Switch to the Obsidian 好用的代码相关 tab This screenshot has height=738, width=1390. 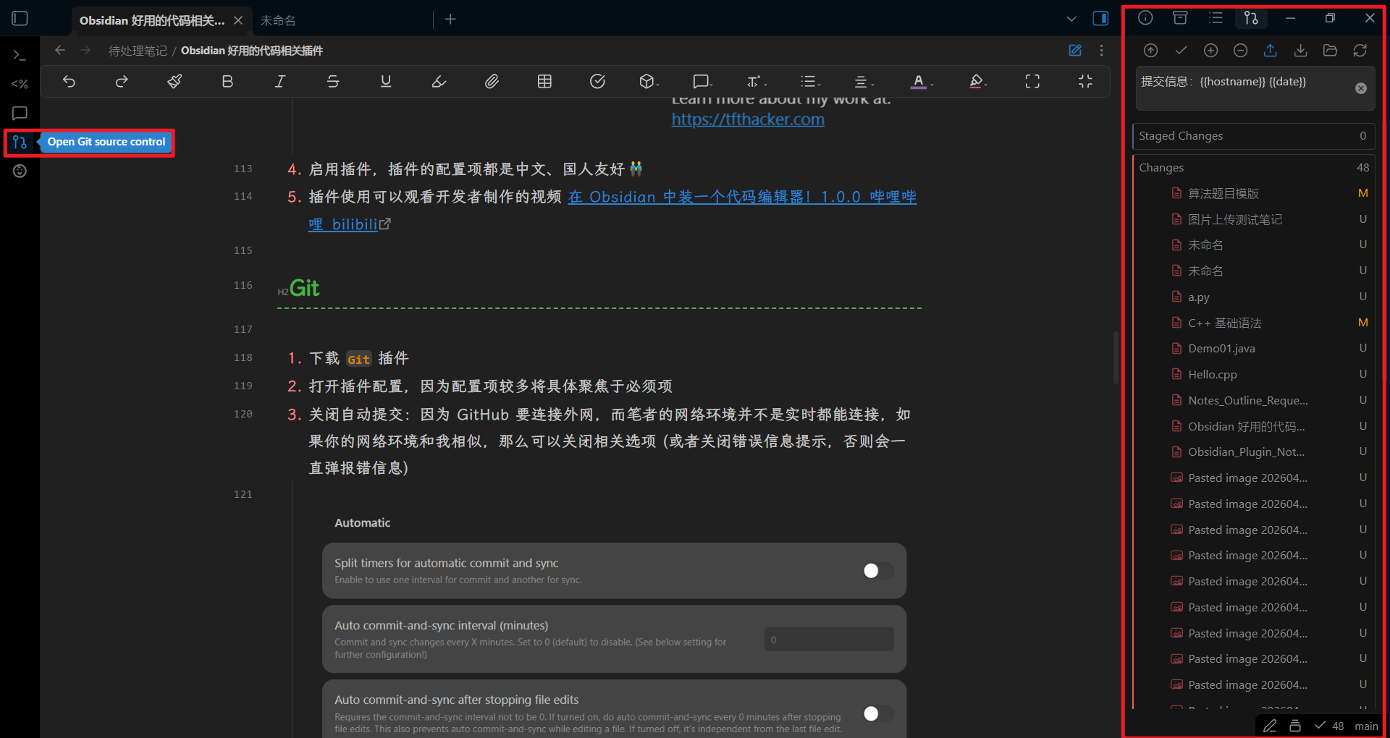152,20
